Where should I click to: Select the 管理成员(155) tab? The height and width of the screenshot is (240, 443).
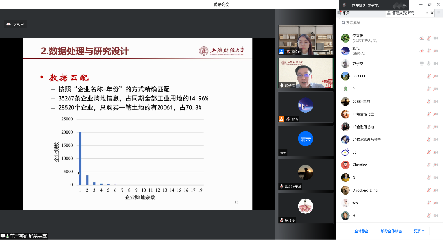[402, 13]
